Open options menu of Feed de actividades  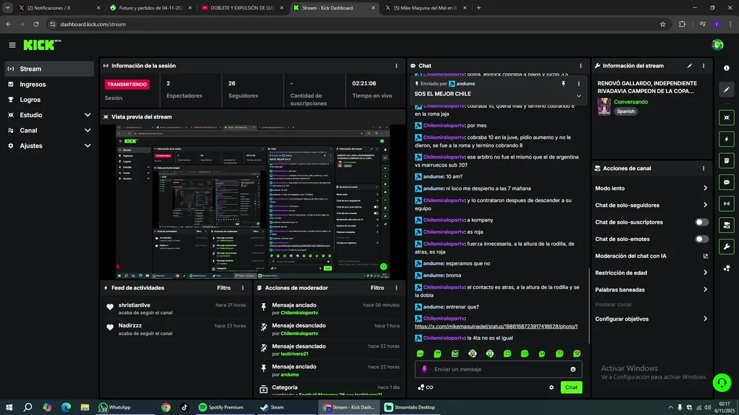click(x=242, y=288)
